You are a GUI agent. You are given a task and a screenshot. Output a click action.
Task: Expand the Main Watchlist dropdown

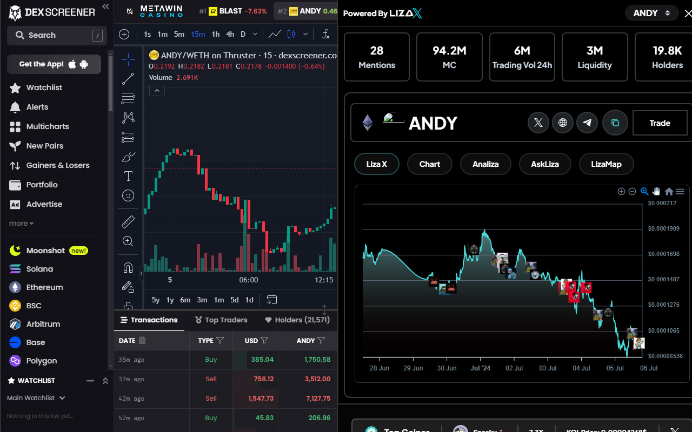[36, 398]
